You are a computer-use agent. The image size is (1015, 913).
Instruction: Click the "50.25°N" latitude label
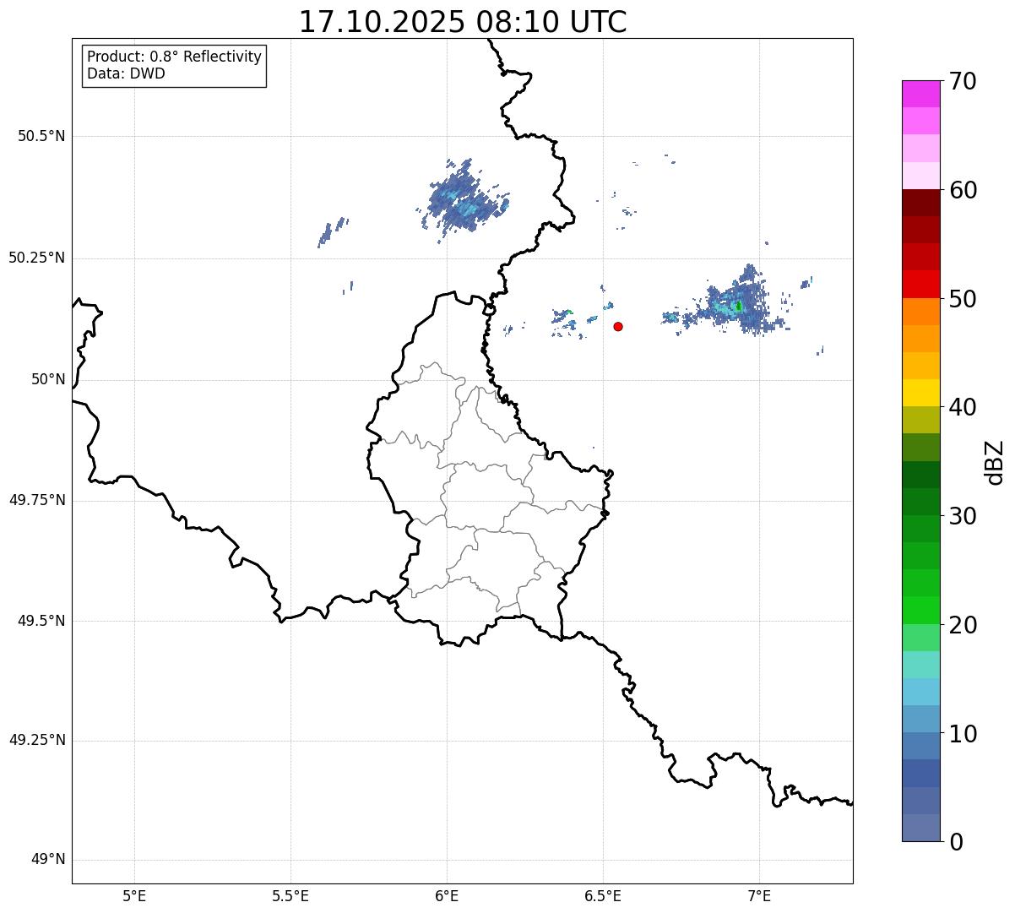[x=37, y=258]
